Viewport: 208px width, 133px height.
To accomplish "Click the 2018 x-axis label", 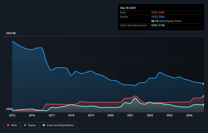I will point(71,115).
